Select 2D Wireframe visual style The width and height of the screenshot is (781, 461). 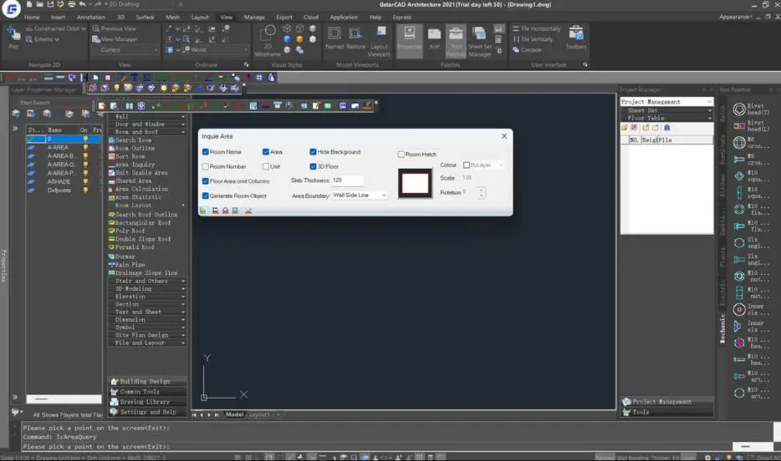tap(268, 40)
